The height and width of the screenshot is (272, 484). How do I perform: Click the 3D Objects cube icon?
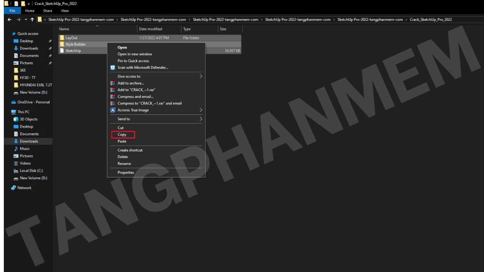[16, 120]
